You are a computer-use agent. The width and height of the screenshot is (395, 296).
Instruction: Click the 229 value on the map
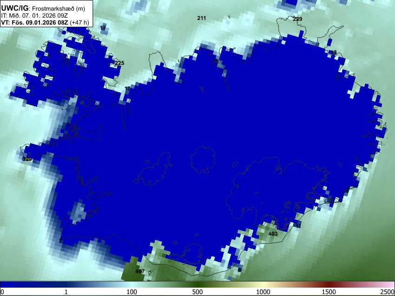tap(297, 19)
